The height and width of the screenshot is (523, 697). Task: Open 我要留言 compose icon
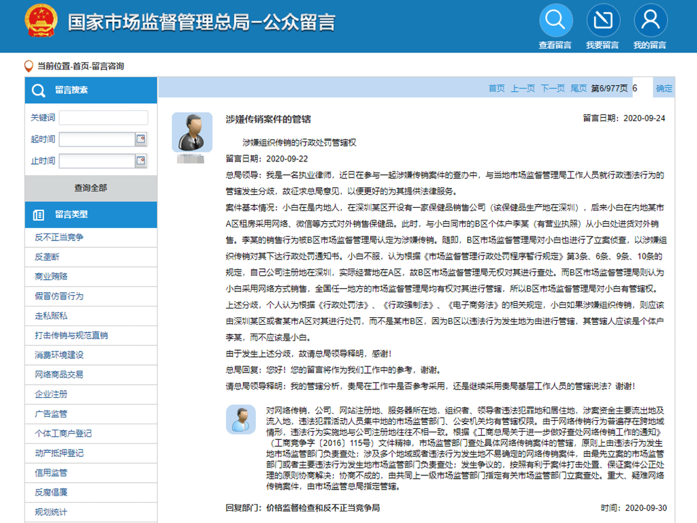(602, 20)
